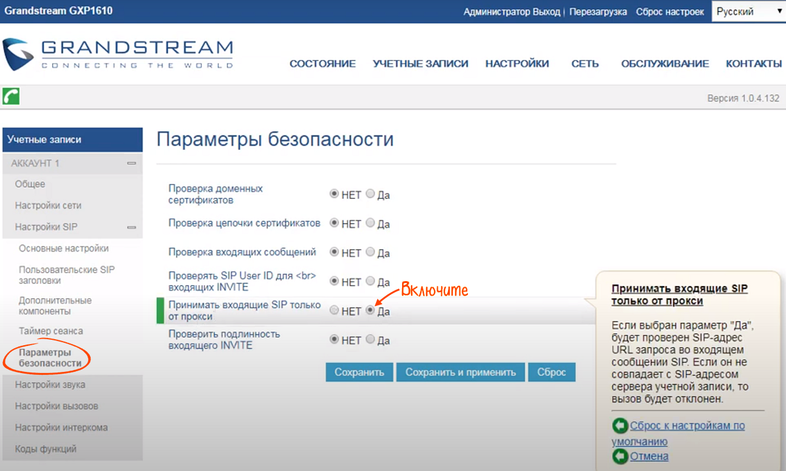Click the Проверка доменных сертификатов label
This screenshot has width=786, height=471.
point(216,194)
